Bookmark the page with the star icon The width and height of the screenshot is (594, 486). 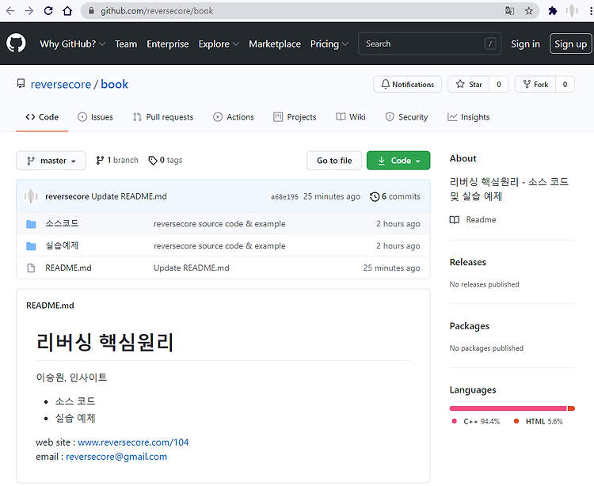pos(529,11)
